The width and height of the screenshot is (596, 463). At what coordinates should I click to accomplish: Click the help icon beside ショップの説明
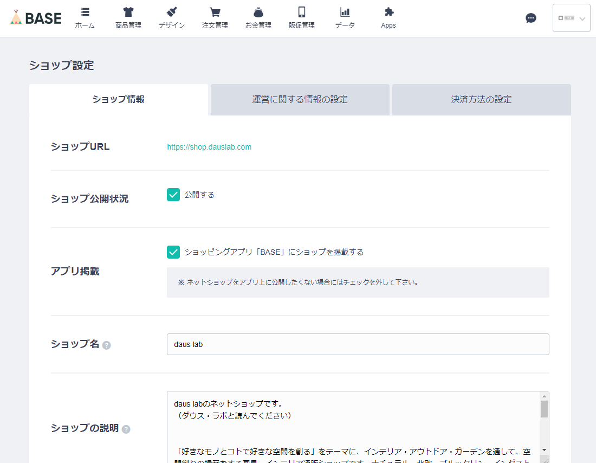(126, 429)
